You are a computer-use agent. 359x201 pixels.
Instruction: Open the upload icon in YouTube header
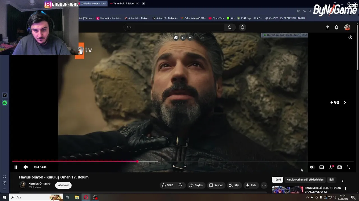(327, 27)
